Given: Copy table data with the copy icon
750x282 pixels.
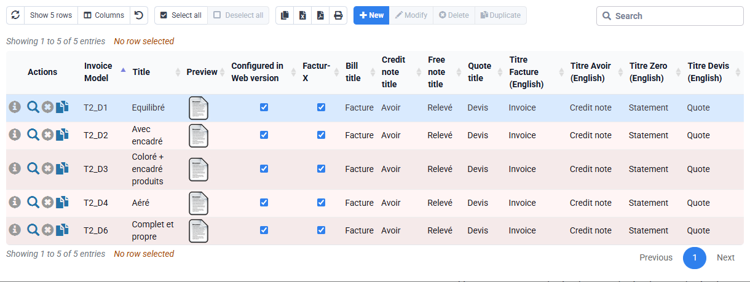Looking at the screenshot, I should point(285,15).
